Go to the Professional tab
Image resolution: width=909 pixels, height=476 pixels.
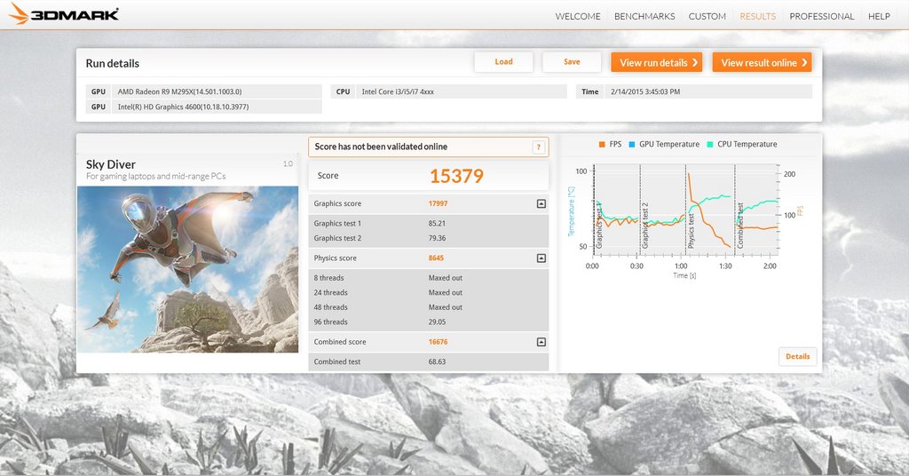pyautogui.click(x=821, y=16)
